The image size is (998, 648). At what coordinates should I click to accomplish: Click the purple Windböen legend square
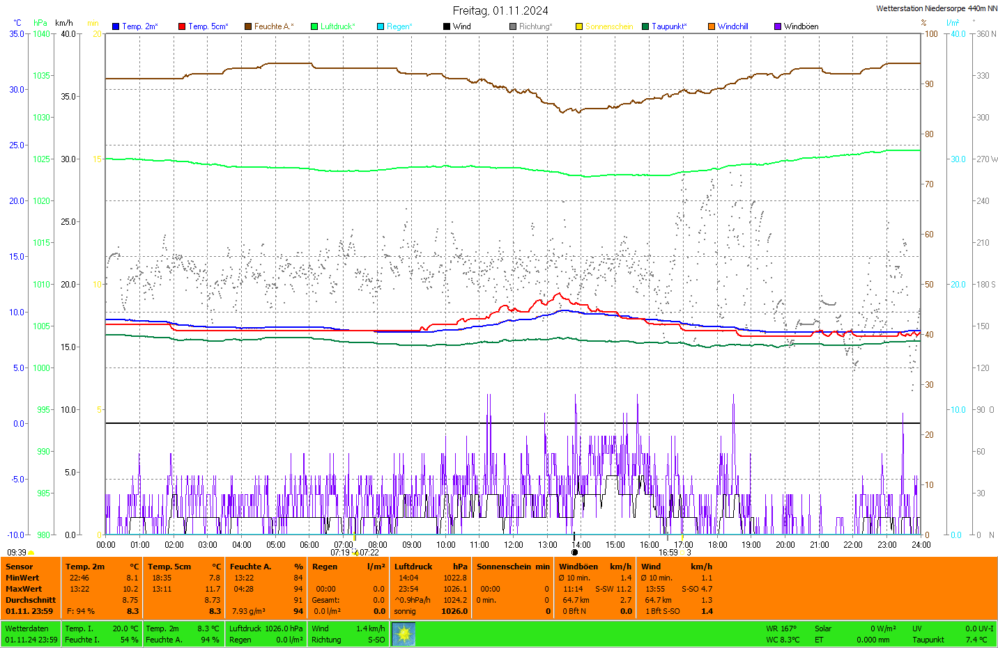tap(778, 26)
